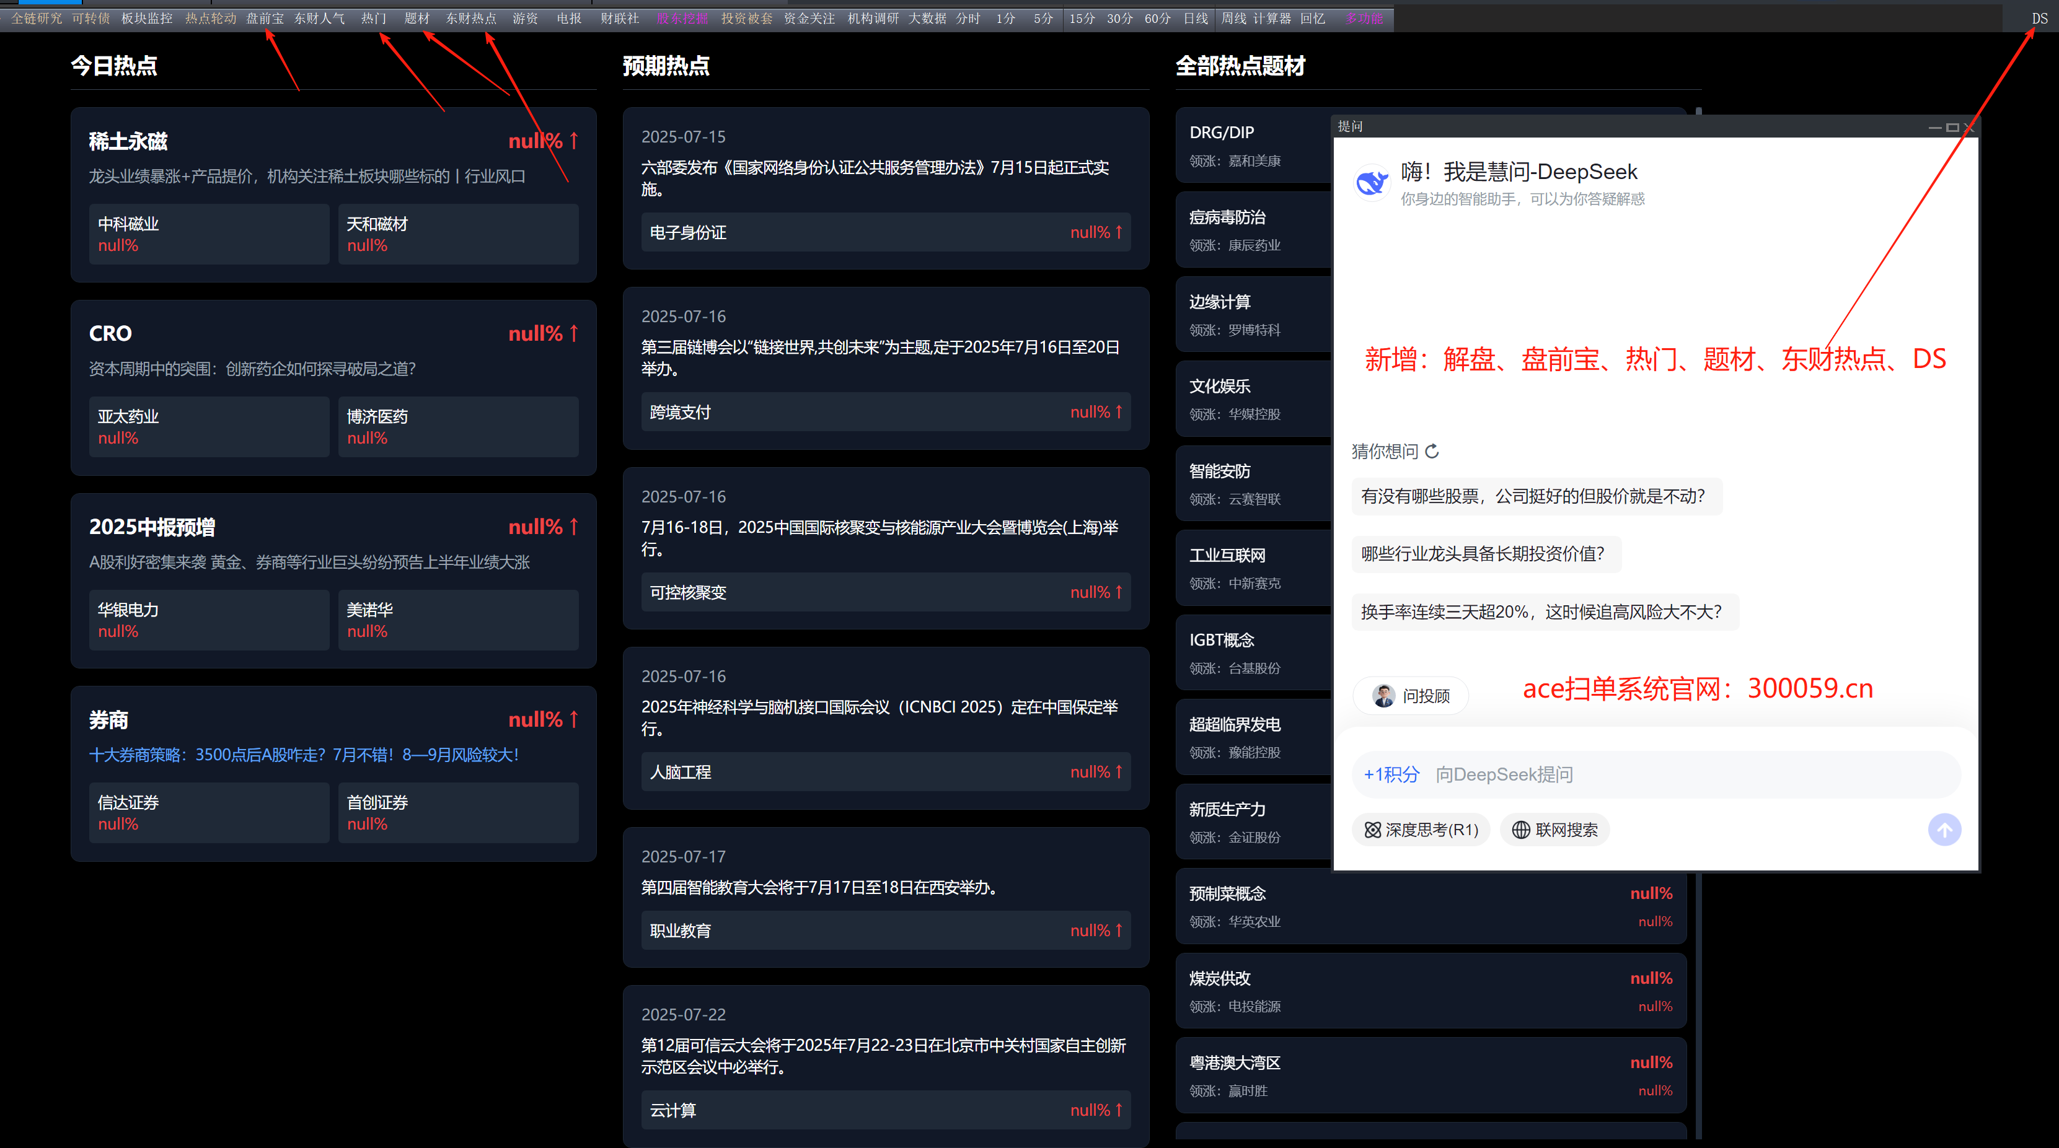Open the 粤港澳大湾区 theme item
The height and width of the screenshot is (1148, 2059).
[1431, 1076]
